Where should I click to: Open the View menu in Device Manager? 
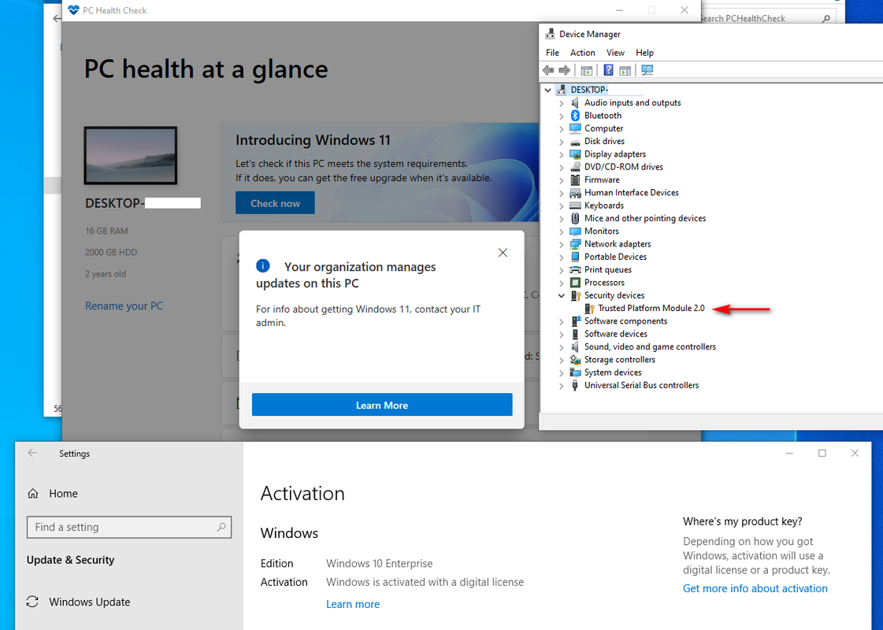point(615,52)
